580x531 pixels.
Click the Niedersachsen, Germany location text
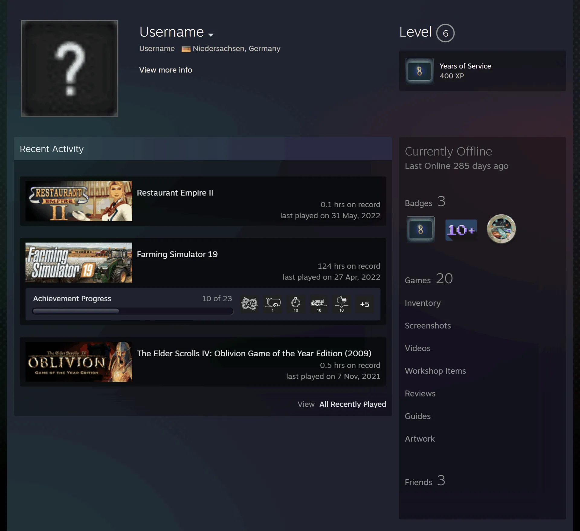[237, 48]
